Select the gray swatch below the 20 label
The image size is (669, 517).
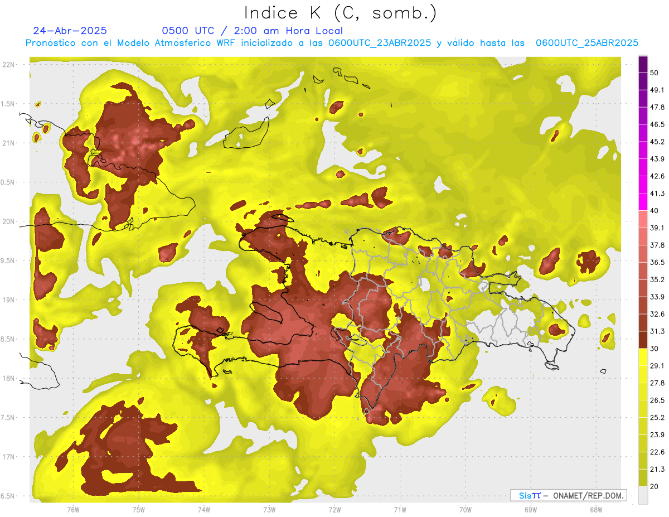click(x=643, y=495)
